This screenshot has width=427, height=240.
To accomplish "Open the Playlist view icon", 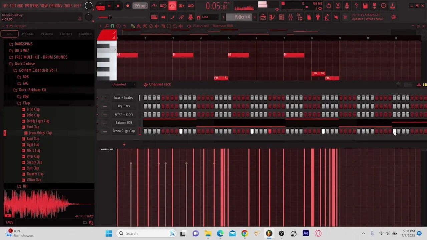I will point(263,17).
